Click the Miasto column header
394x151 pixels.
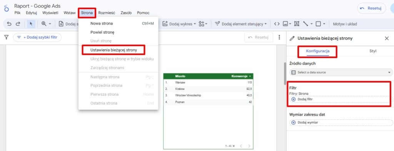180,76
